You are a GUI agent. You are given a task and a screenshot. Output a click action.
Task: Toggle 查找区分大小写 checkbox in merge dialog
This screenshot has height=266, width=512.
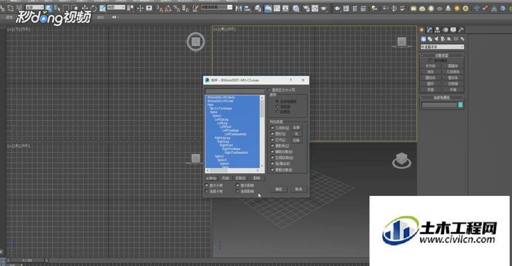[x=269, y=90]
